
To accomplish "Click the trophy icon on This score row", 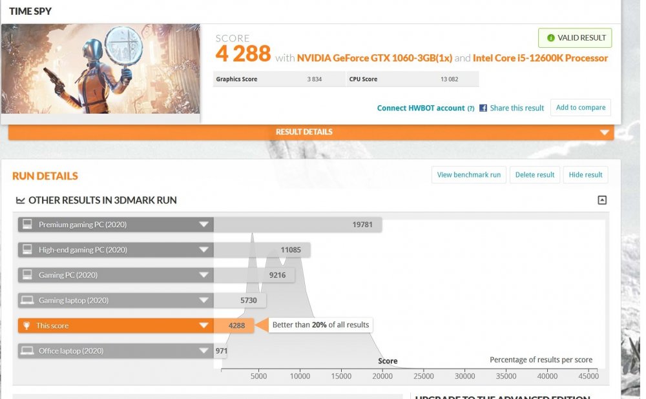I will pyautogui.click(x=26, y=325).
